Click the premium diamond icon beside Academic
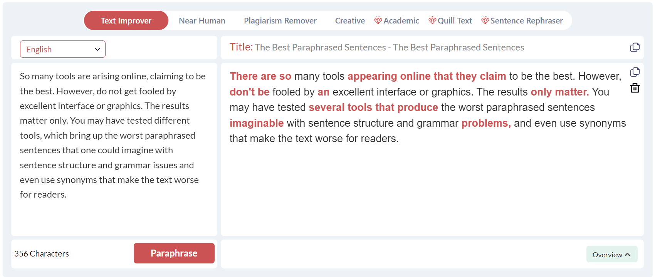This screenshot has width=655, height=280. 378,20
